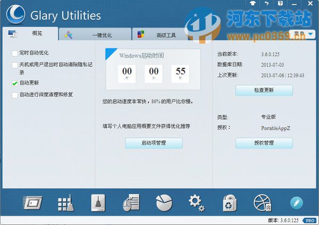Image resolution: width=319 pixels, height=225 pixels.
Task: Uncheck the 自动更新 checkbox
Action: coord(15,84)
